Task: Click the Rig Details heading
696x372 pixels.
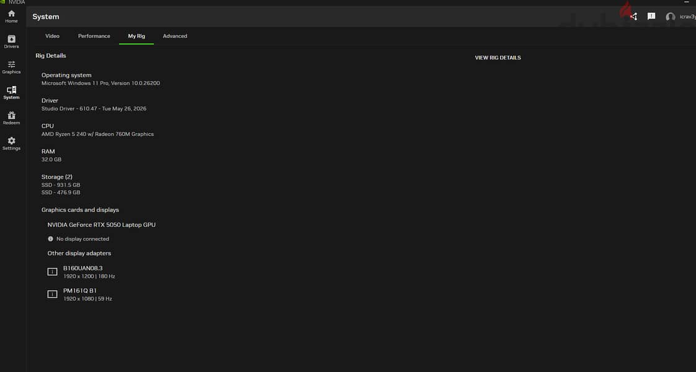Action: coord(51,55)
